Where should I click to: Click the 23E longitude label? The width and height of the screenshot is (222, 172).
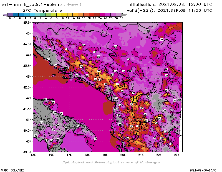pyautogui.click(x=177, y=155)
